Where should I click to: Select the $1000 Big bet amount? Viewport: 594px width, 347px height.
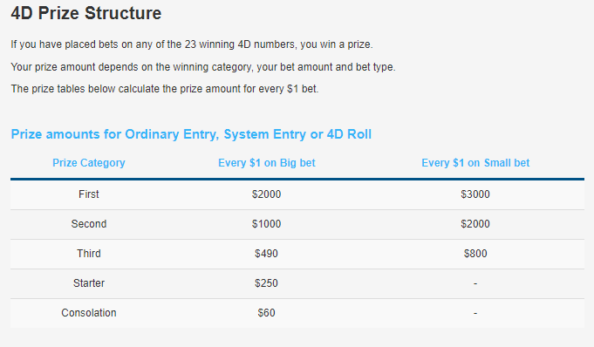(x=266, y=224)
